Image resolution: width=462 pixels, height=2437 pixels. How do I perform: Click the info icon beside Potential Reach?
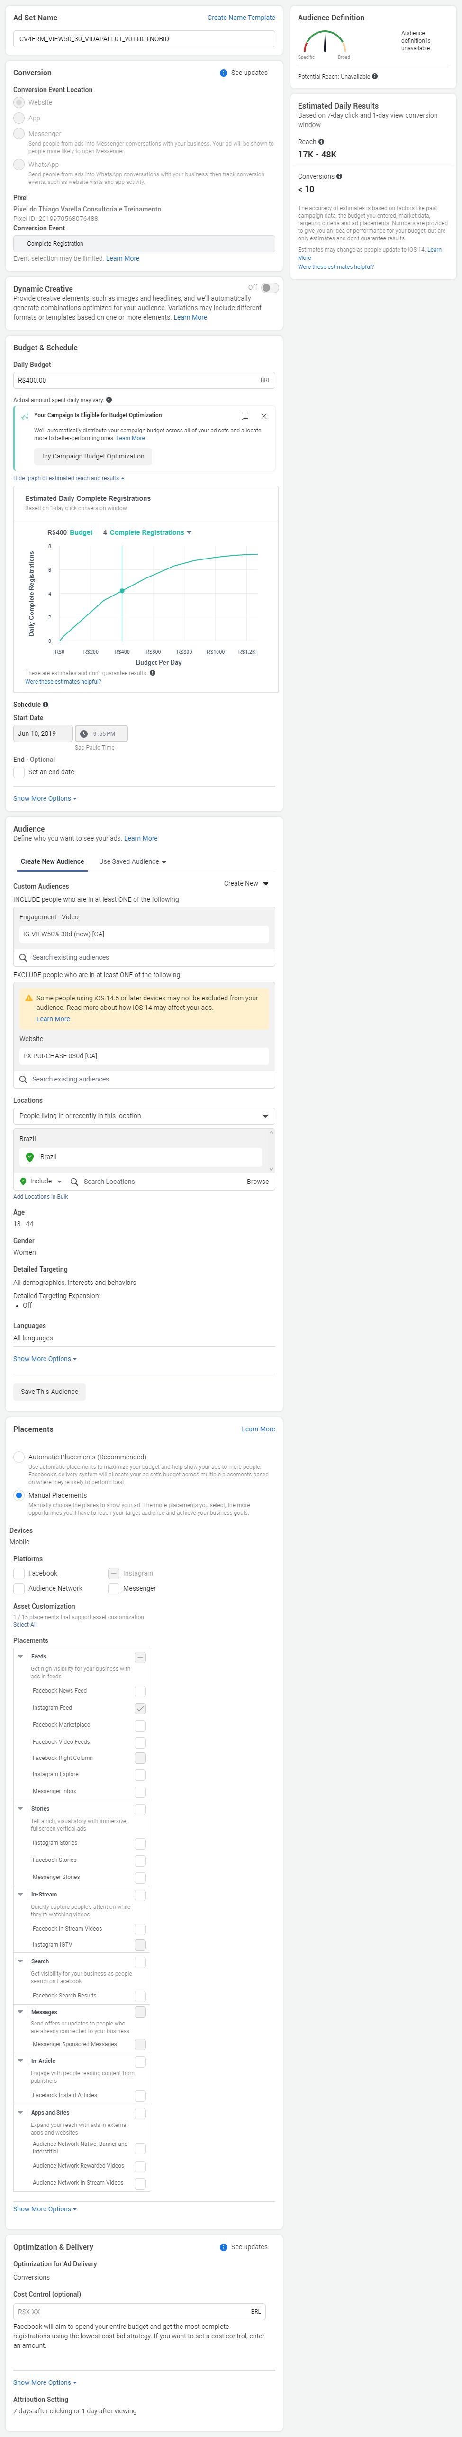click(x=375, y=77)
